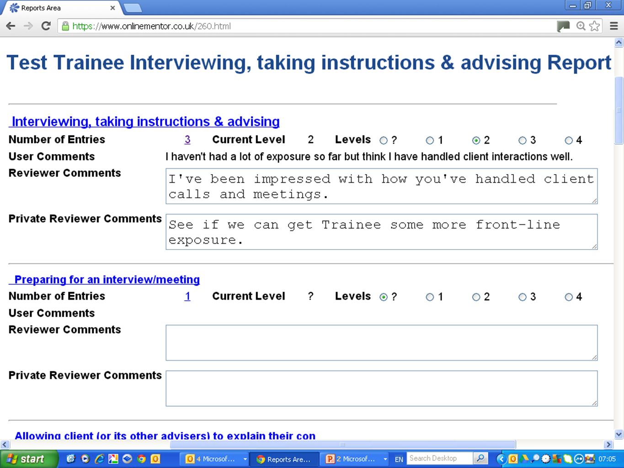Click the Google Drive tray icon

pos(524,459)
